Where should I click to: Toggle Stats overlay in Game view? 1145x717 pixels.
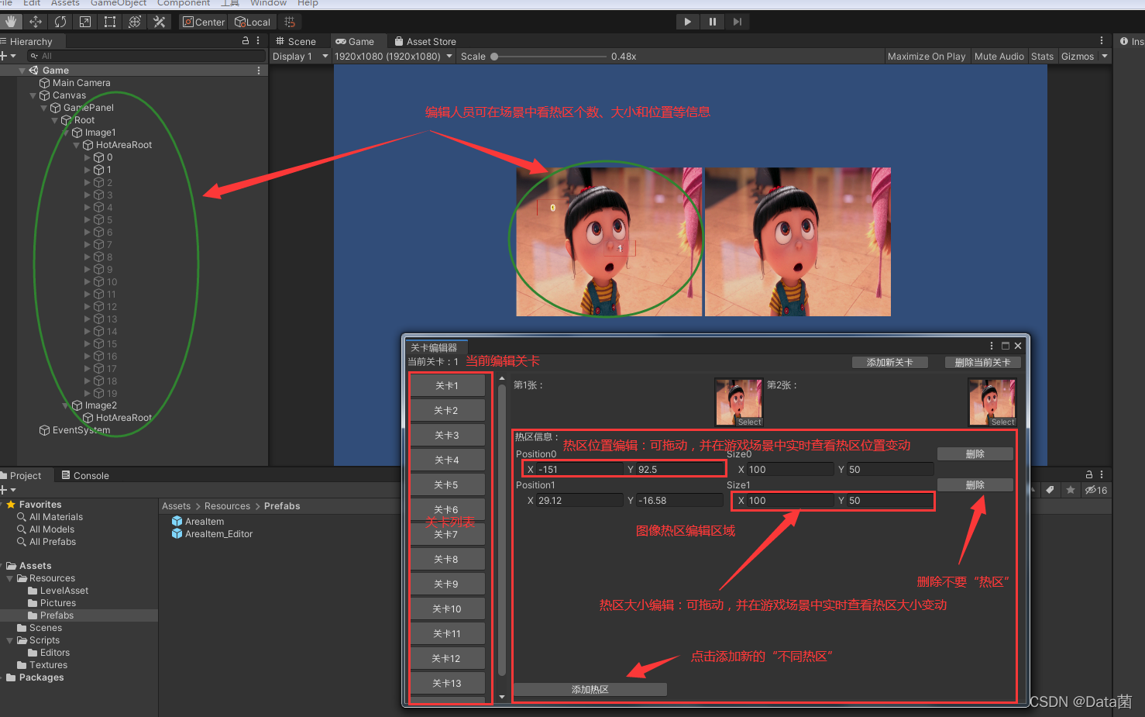point(1042,57)
